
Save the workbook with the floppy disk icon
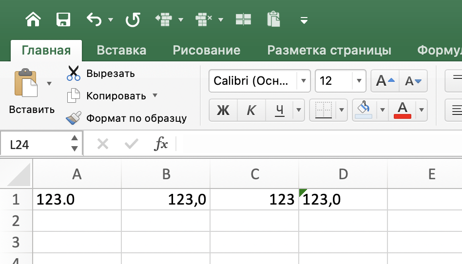[63, 19]
